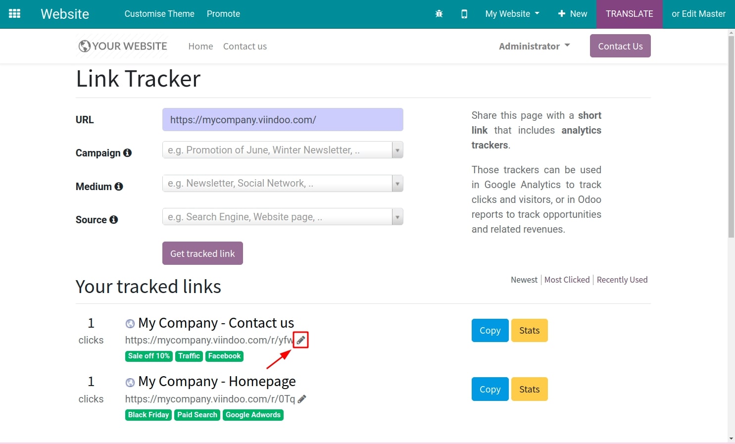Click the pencil edit icon for Contact us link
Viewport: 735px width, 444px height.
(x=301, y=340)
